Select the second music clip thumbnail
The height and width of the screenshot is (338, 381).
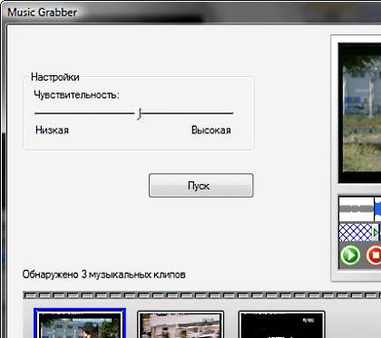pos(181,324)
